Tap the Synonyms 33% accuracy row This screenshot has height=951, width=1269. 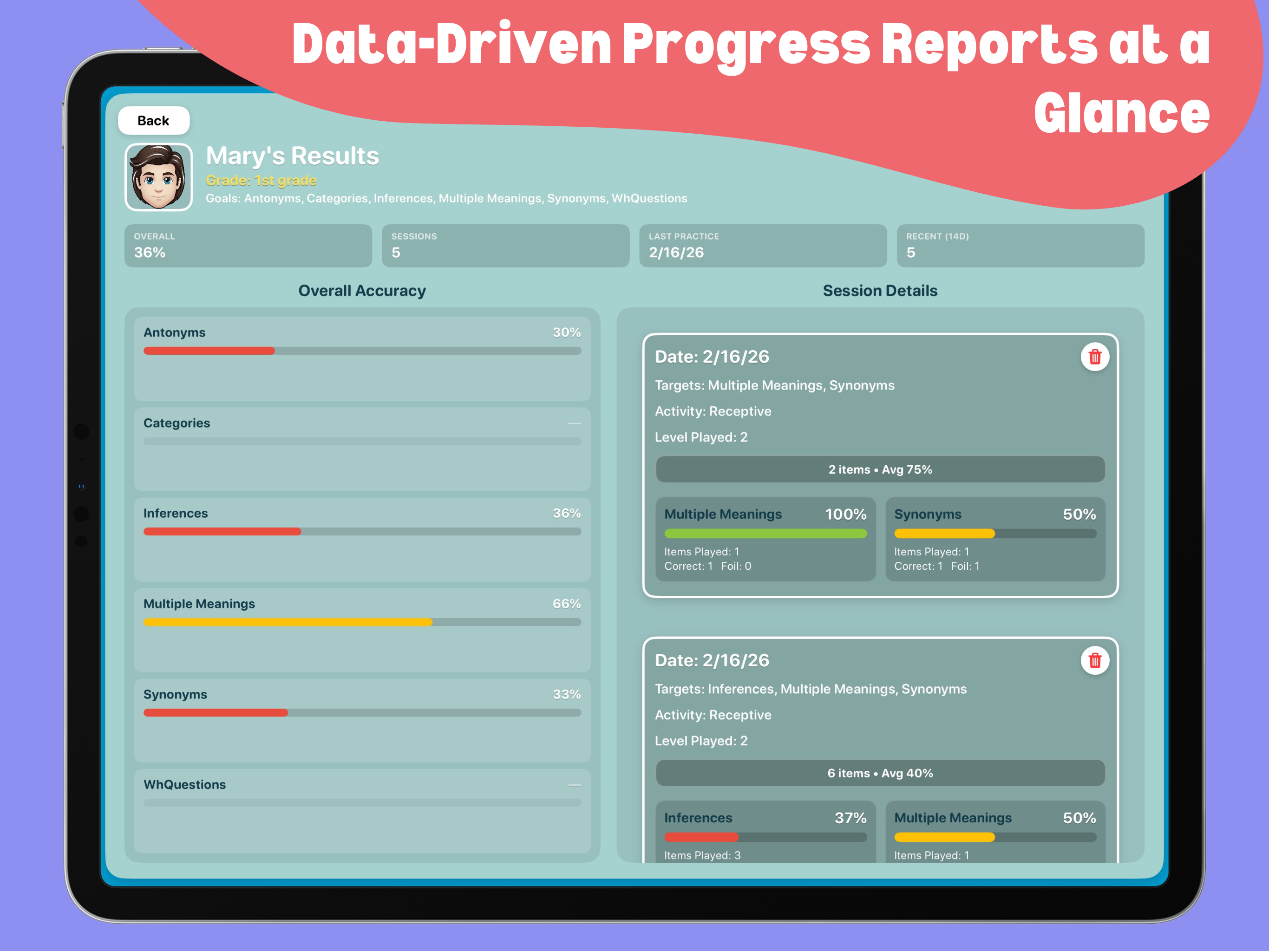click(x=362, y=720)
